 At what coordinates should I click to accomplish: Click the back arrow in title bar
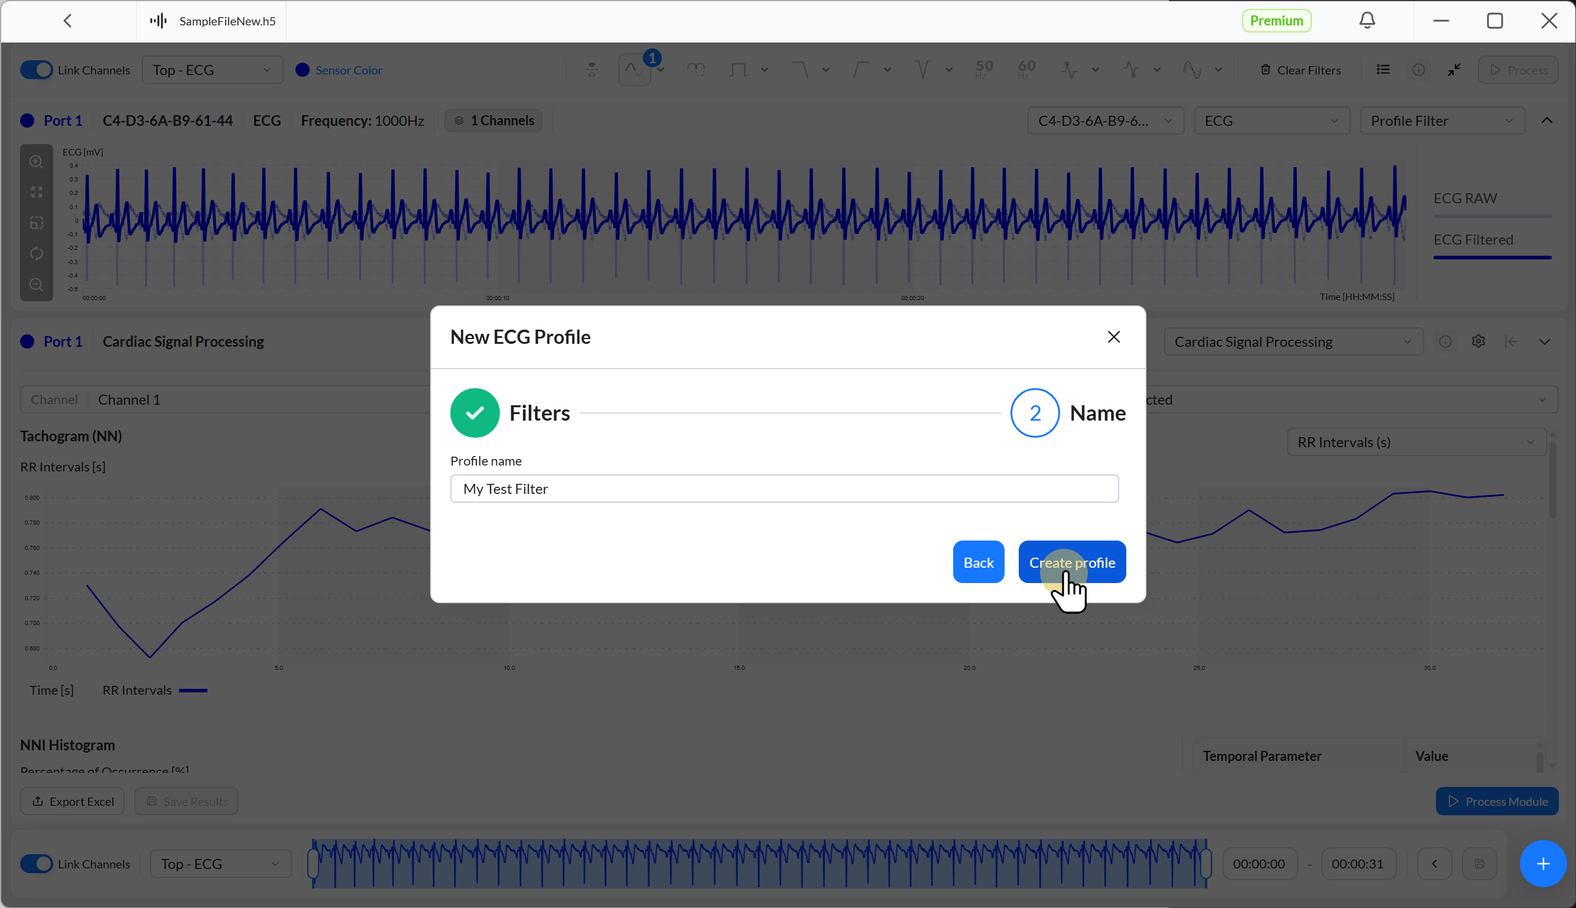tap(67, 21)
